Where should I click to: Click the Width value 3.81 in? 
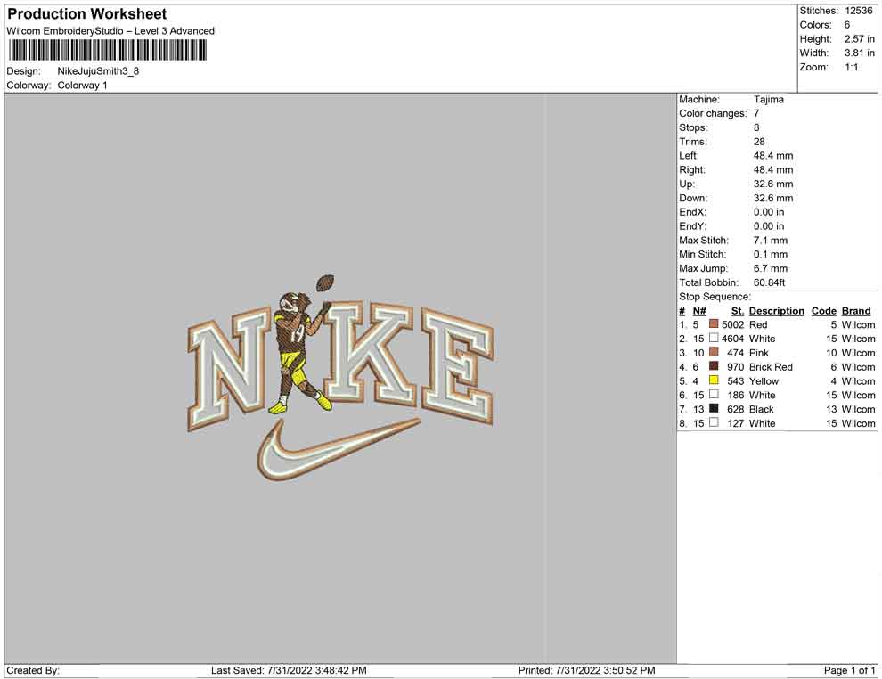(x=859, y=53)
